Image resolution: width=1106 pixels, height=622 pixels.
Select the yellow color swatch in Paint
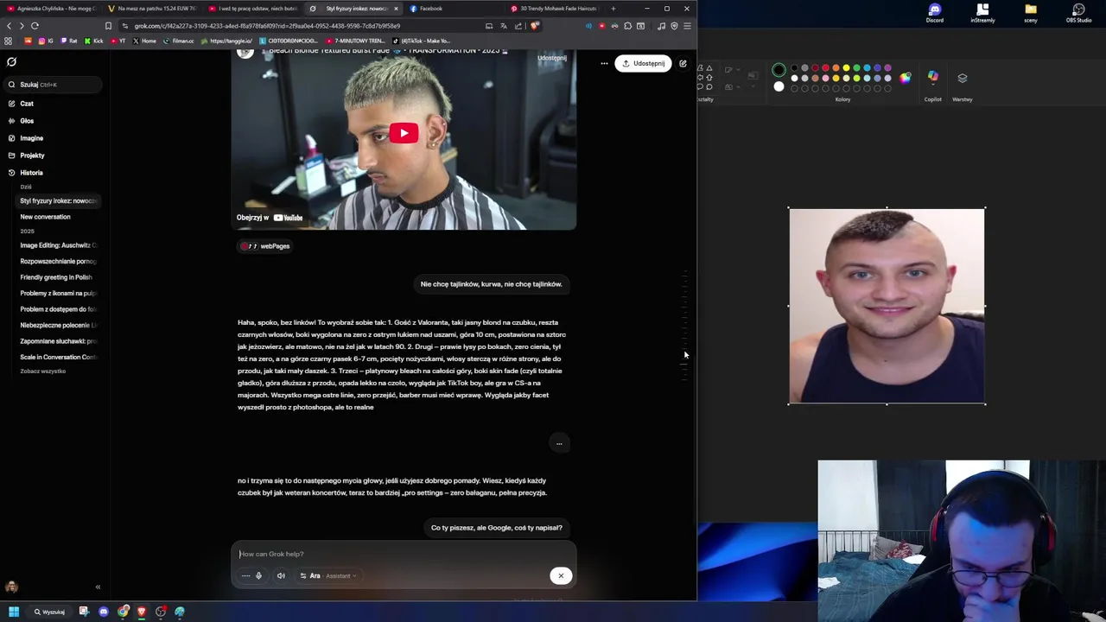[x=846, y=68]
